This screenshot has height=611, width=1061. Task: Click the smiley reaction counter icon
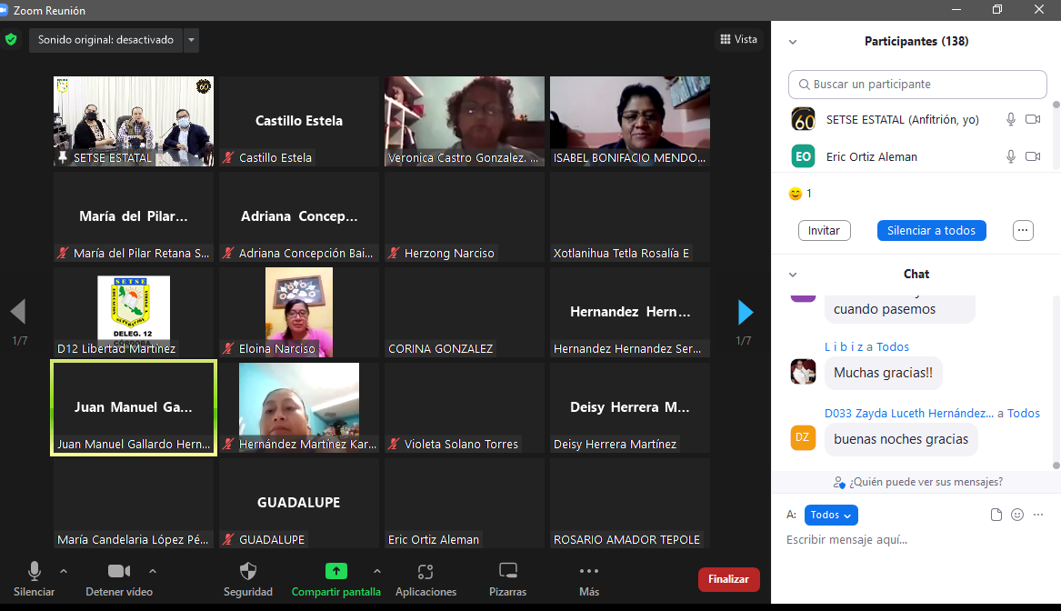click(796, 194)
